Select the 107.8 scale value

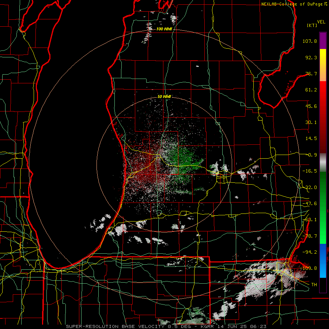tap(310, 41)
